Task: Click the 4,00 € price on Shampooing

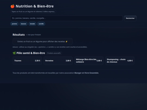Action: tap(130, 61)
